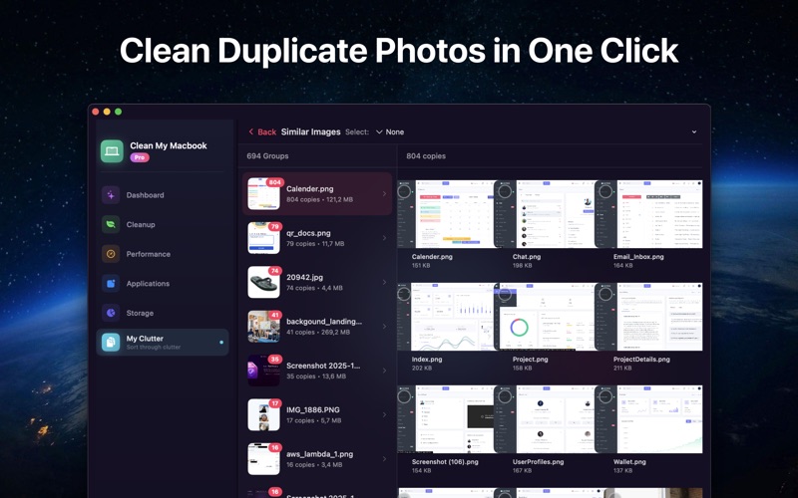Switch to the Cleanup section
The image size is (798, 498).
click(163, 225)
